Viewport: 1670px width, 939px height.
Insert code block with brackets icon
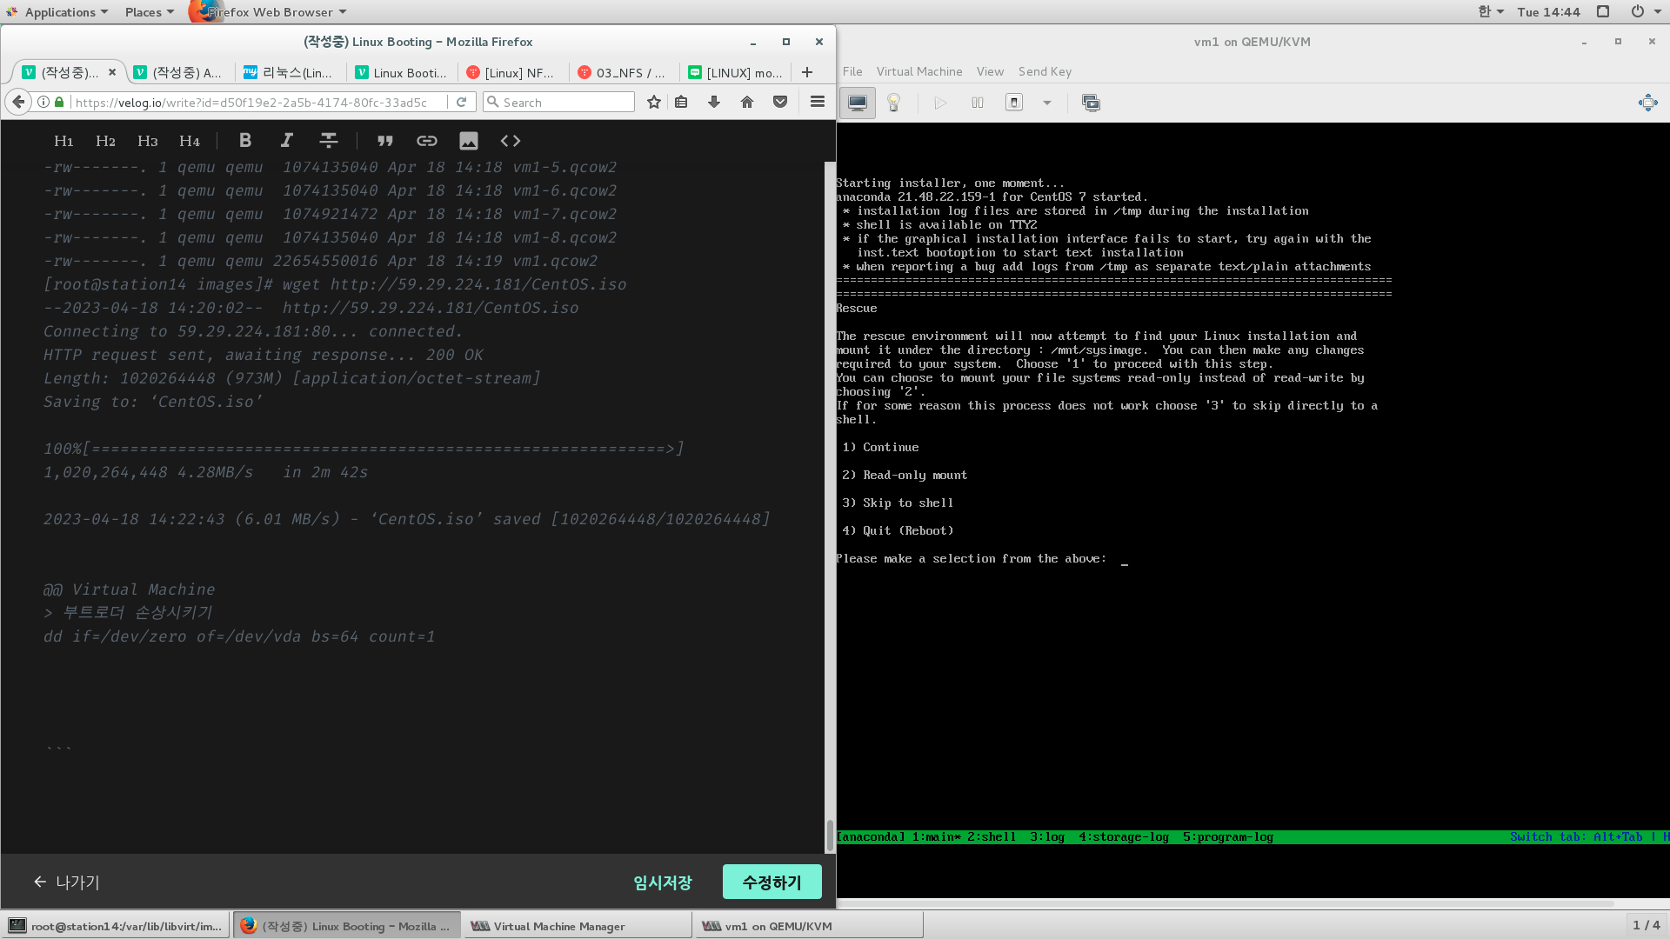(x=511, y=141)
